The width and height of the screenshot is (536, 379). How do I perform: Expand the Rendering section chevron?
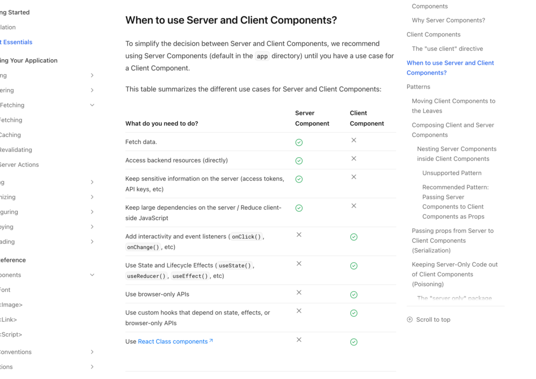coord(92,90)
